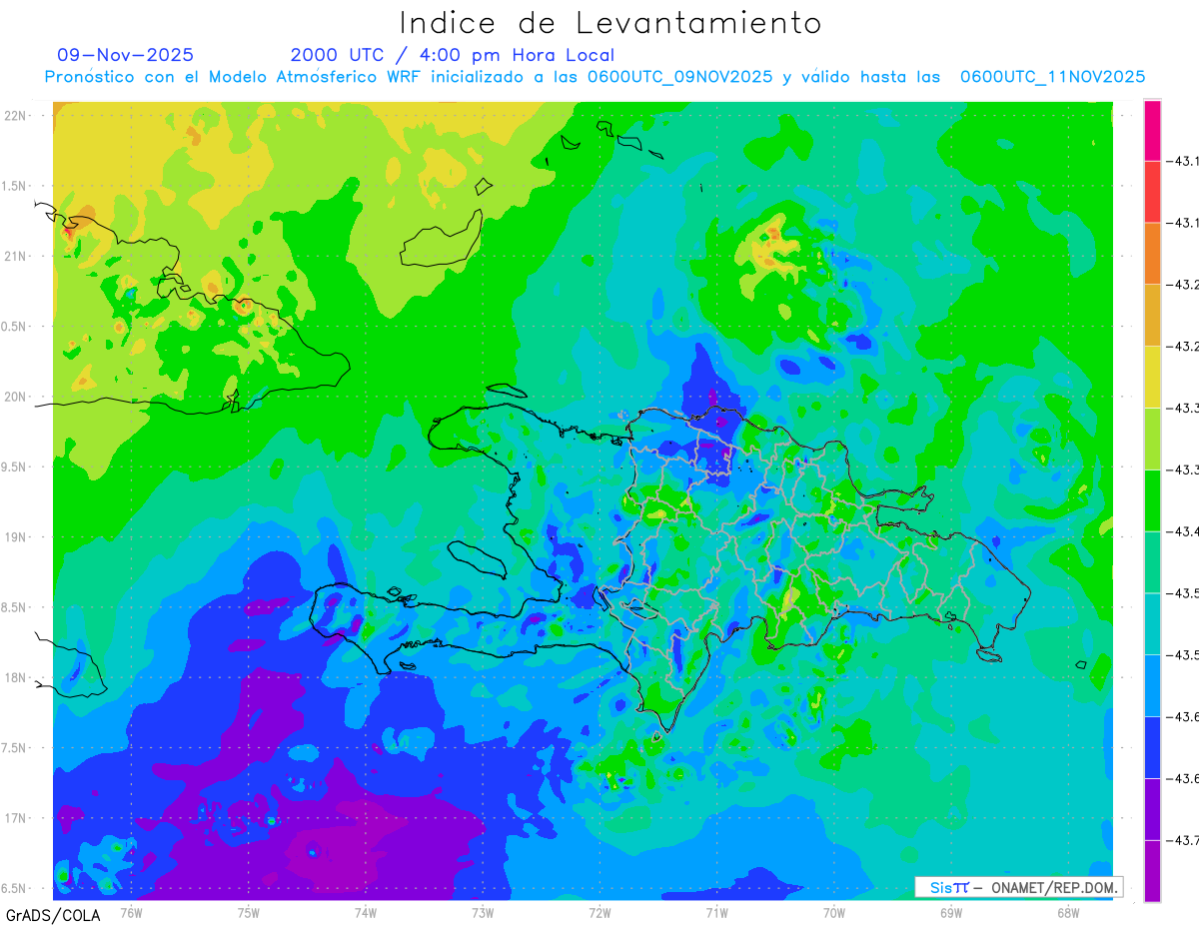The height and width of the screenshot is (926, 1199).
Task: Choose the bright yellow color bar swatch
Action: tap(1152, 377)
